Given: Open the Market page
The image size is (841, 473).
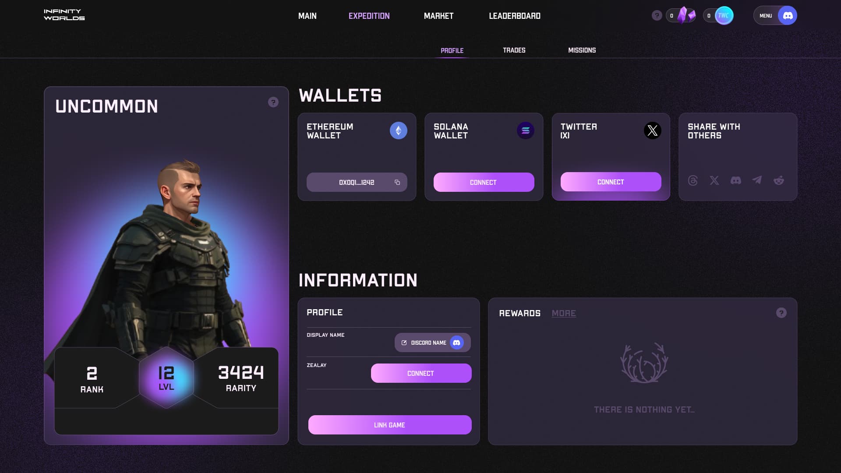Looking at the screenshot, I should (438, 16).
